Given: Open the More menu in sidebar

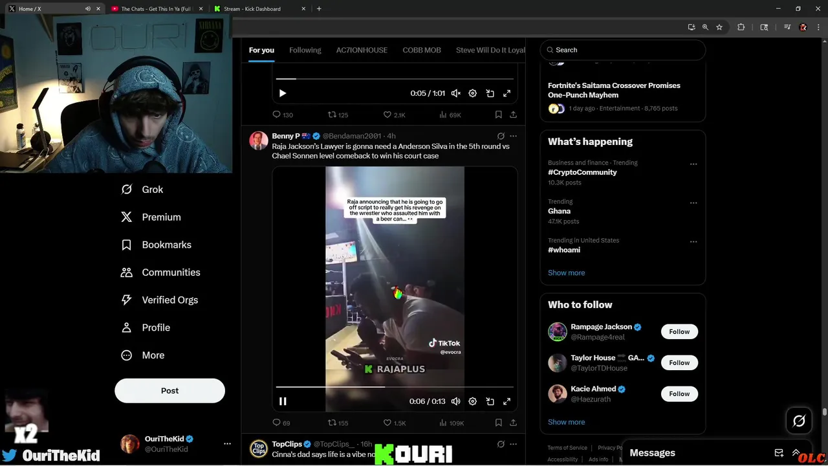Looking at the screenshot, I should click(x=142, y=355).
